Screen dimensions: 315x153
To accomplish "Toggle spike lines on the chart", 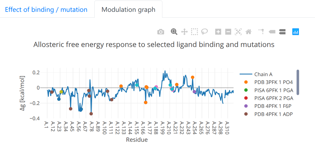I will click(x=261, y=31).
